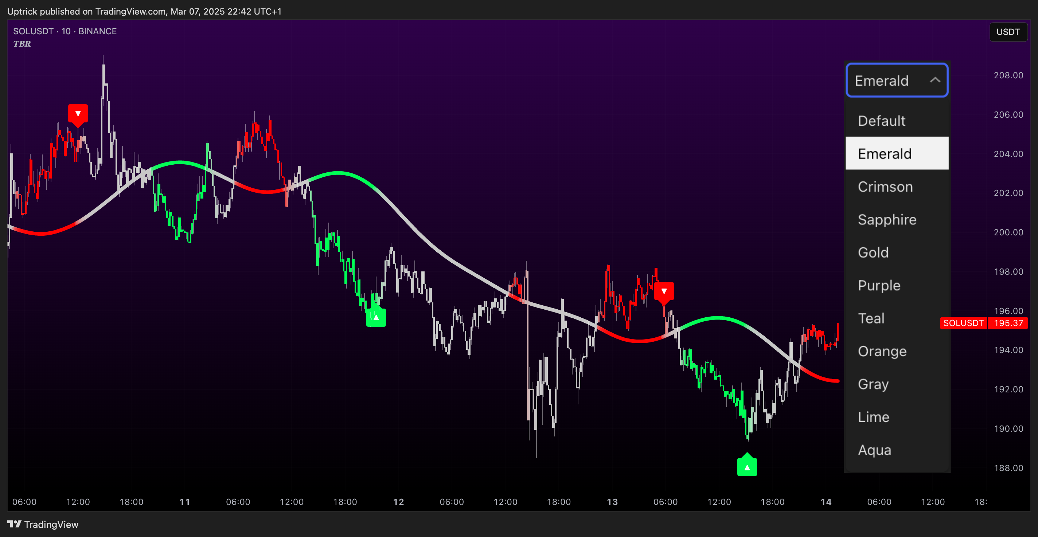Collapse the dropdown using the chevron arrow

(935, 80)
